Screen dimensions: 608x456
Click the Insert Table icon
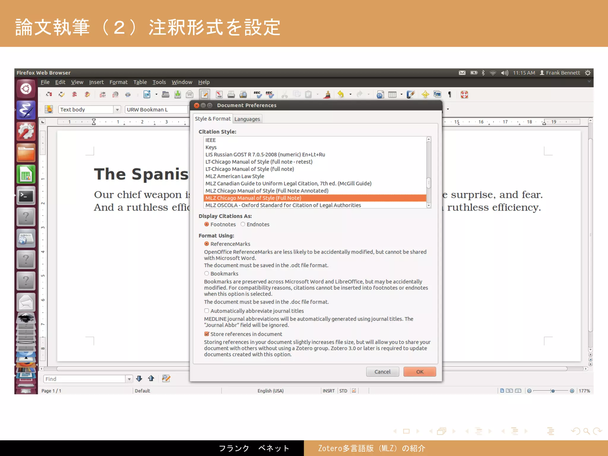(392, 94)
